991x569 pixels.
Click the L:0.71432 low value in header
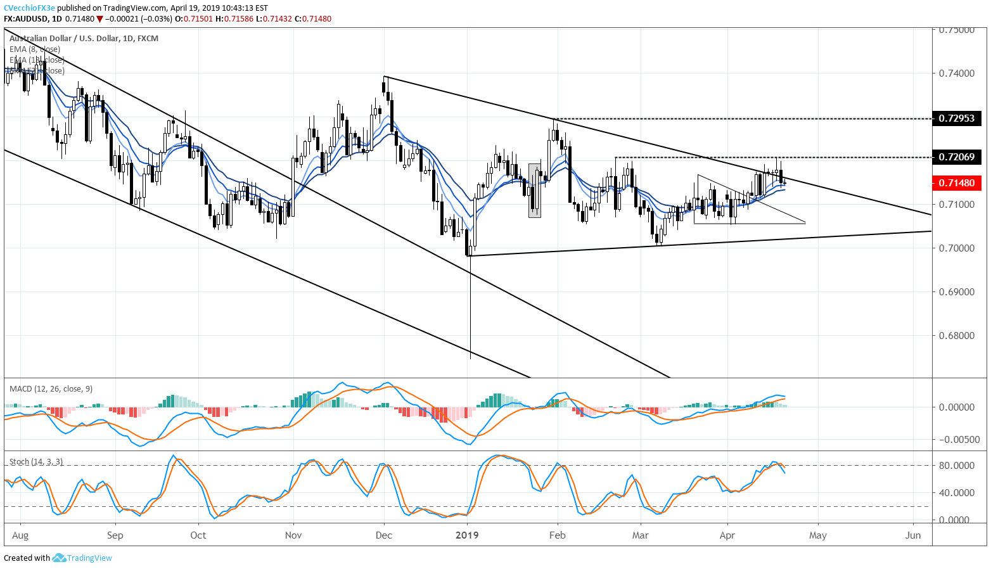coord(274,19)
